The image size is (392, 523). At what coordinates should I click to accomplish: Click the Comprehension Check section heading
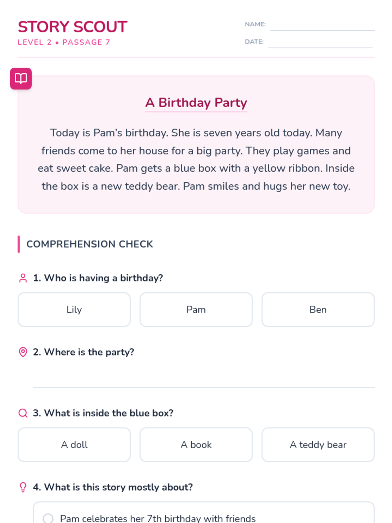(x=90, y=244)
